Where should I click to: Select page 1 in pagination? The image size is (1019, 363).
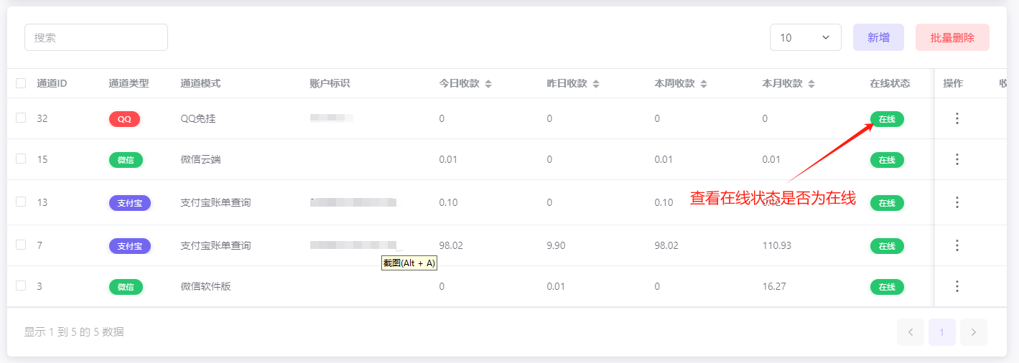[x=942, y=332]
